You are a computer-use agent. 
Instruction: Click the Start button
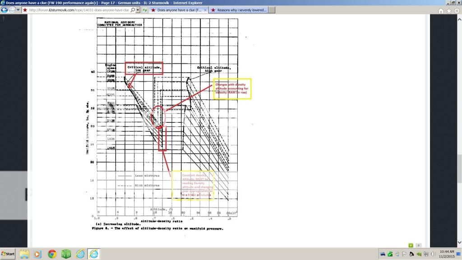pos(8,254)
